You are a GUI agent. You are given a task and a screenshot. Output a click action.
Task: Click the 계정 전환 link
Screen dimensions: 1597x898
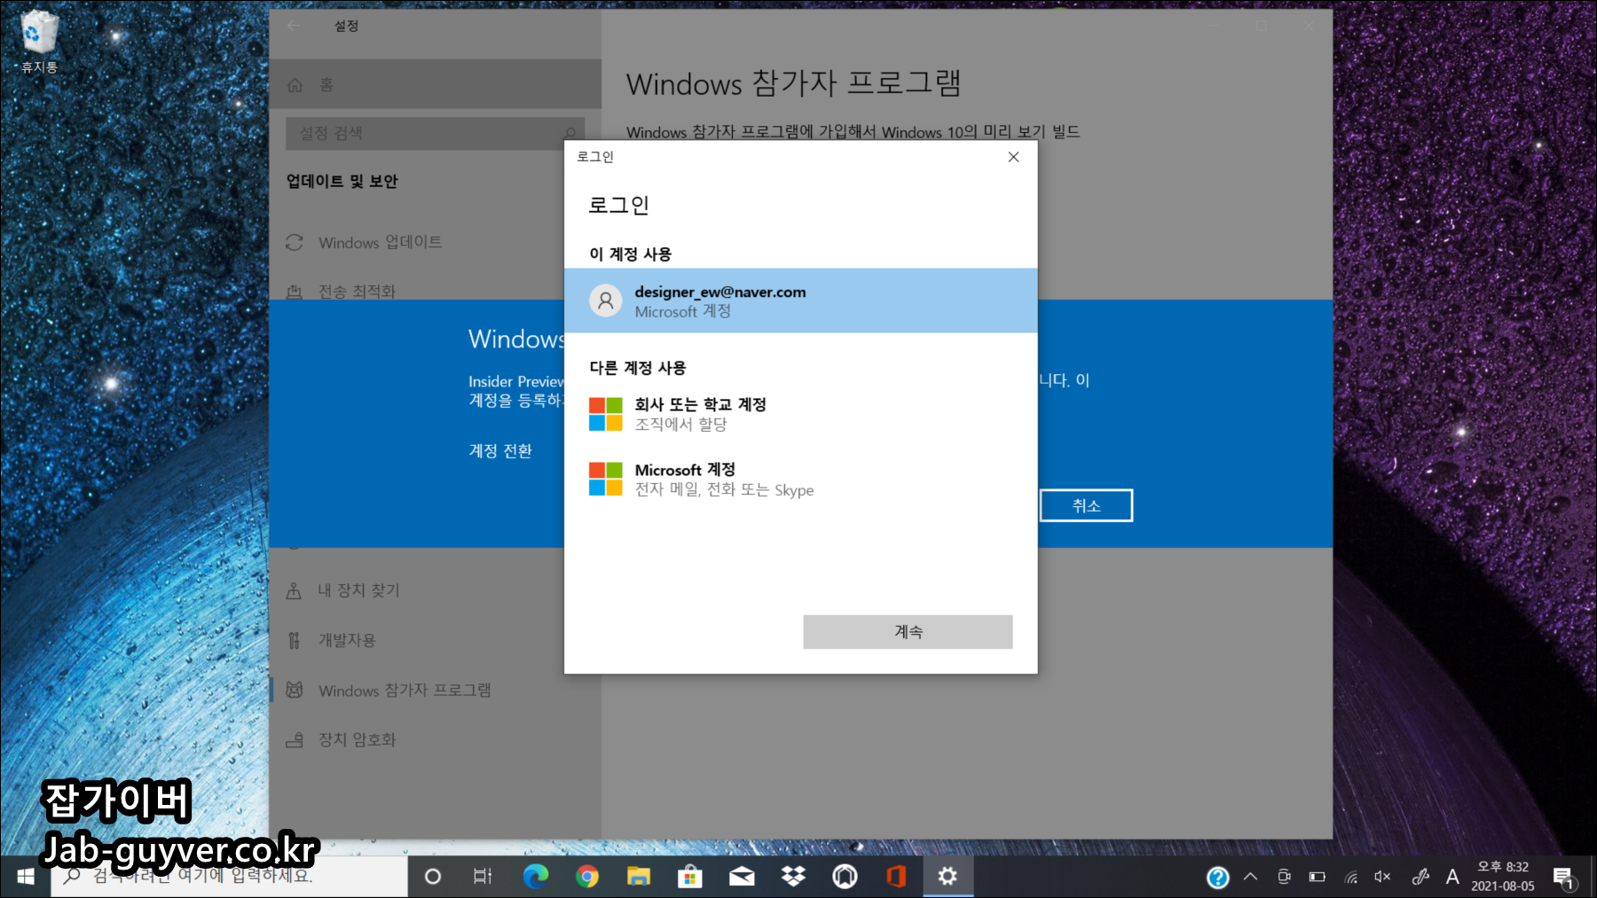pyautogui.click(x=500, y=451)
